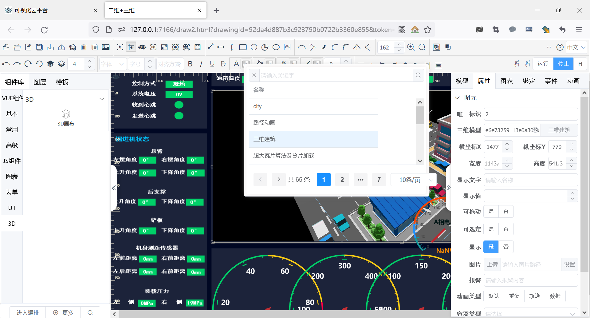Click the 运行 button
This screenshot has height=318, width=590.
pyautogui.click(x=543, y=64)
